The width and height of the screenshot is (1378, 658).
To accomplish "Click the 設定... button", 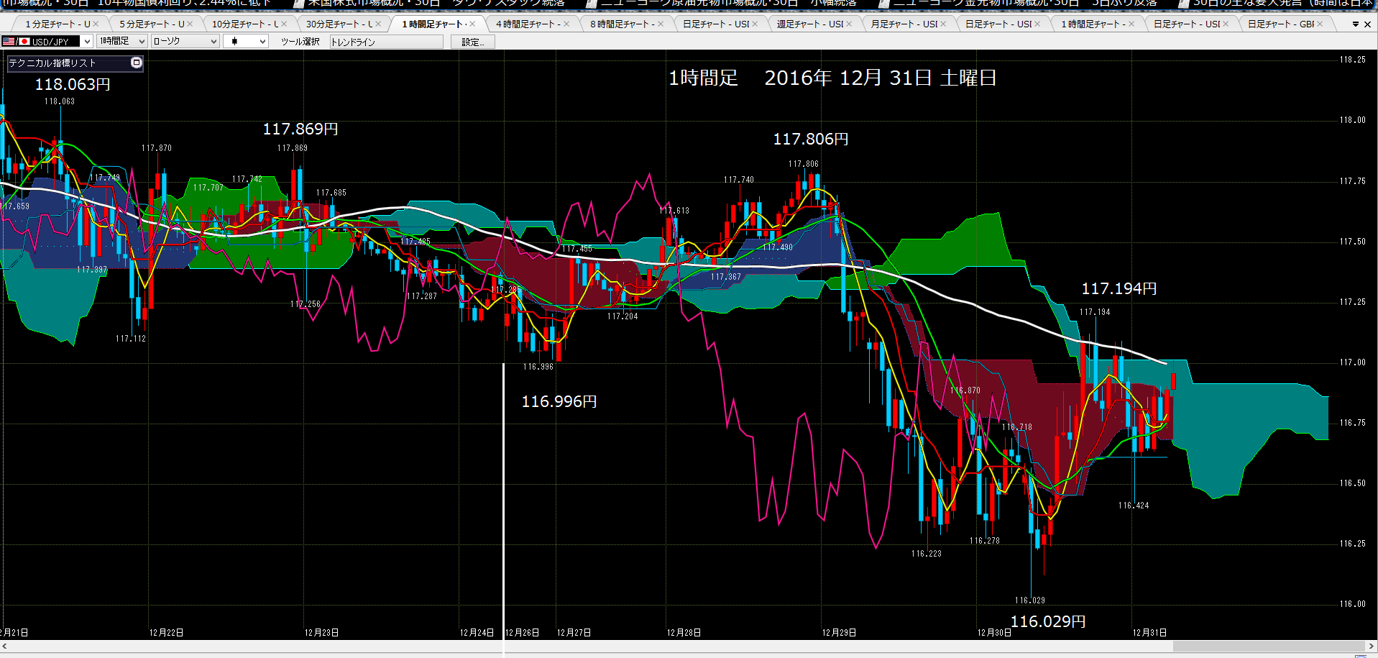I will click(x=473, y=42).
